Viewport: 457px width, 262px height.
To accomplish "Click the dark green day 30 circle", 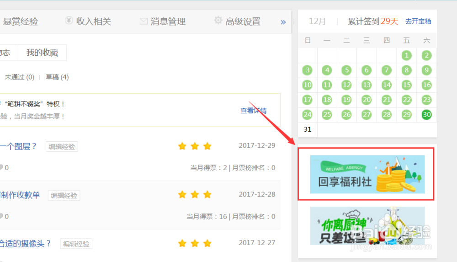I will tap(426, 114).
